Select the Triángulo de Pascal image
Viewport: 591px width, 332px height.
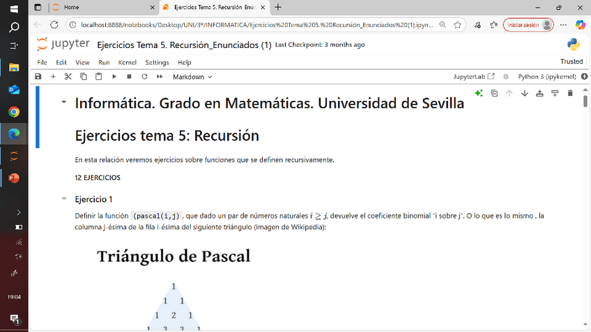(174, 289)
